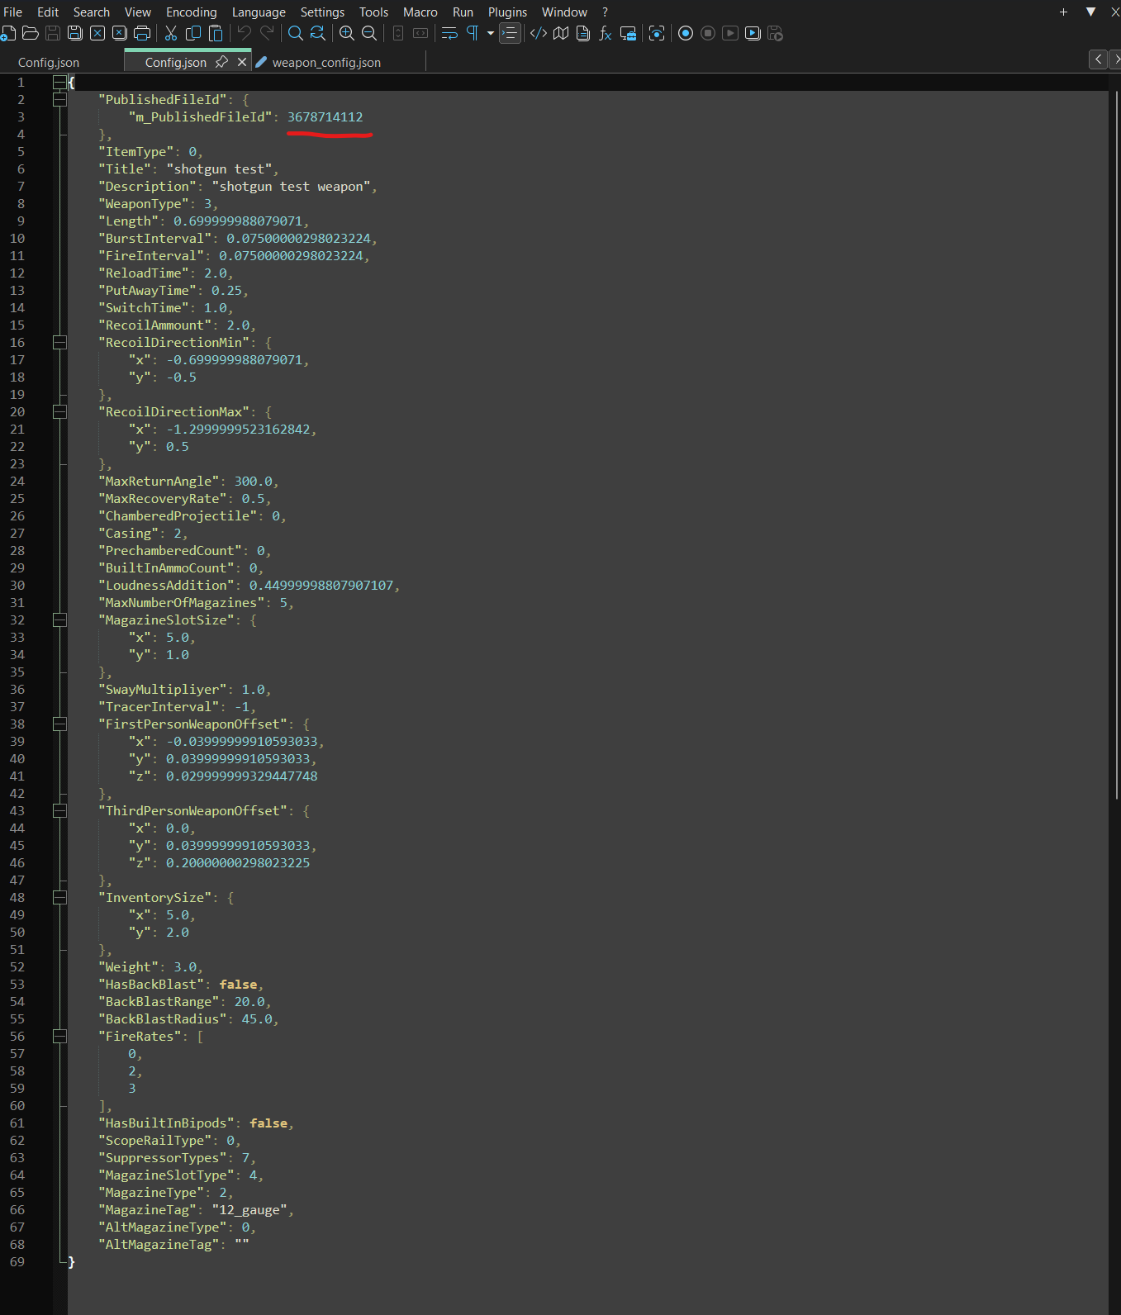Open the Function List fx icon
Image resolution: width=1121 pixels, height=1315 pixels.
(x=606, y=33)
